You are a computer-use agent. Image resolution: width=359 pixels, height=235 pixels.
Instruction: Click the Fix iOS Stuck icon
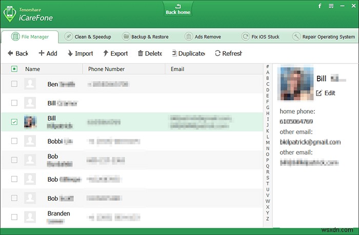click(246, 36)
